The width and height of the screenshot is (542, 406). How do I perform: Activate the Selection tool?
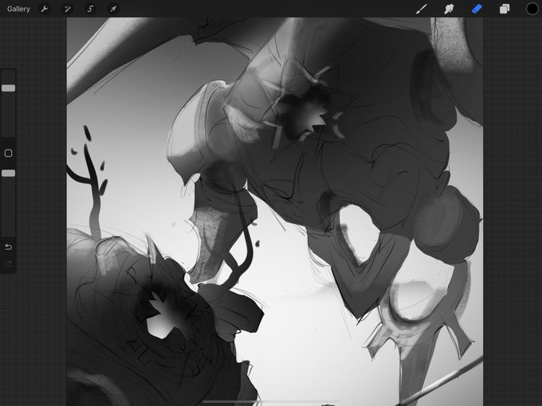click(90, 9)
